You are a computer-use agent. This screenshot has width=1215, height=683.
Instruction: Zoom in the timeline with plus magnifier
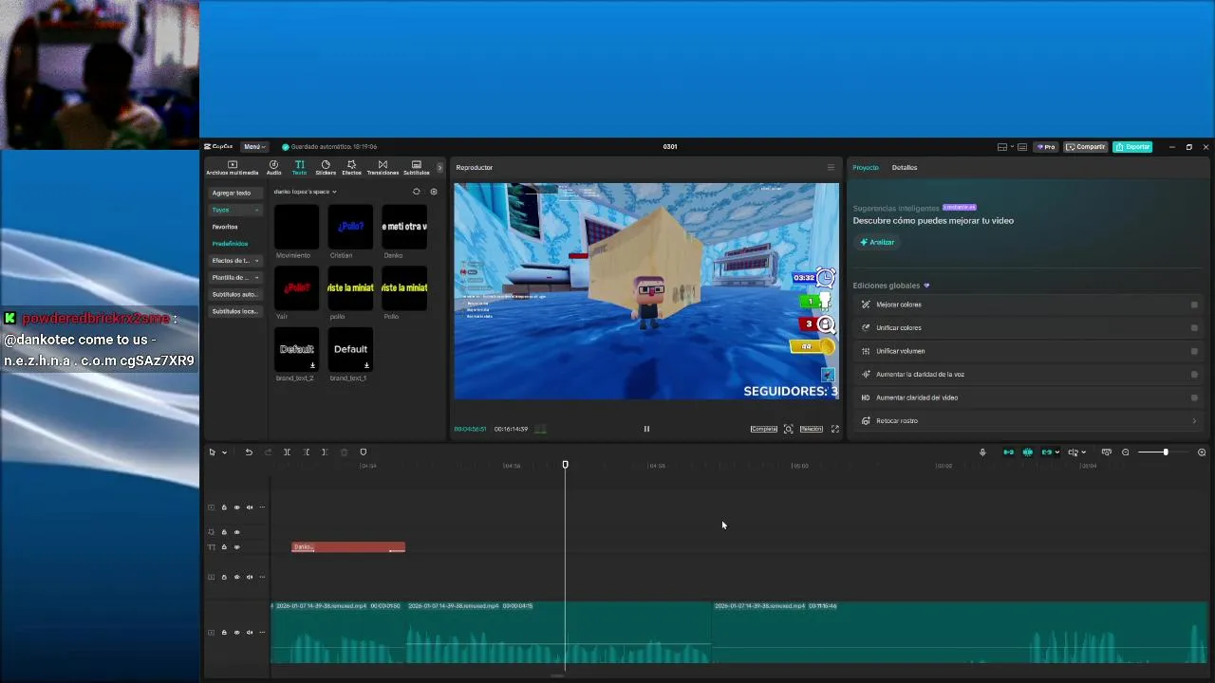tap(1202, 452)
